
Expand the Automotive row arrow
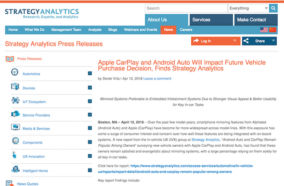[x=90, y=73]
